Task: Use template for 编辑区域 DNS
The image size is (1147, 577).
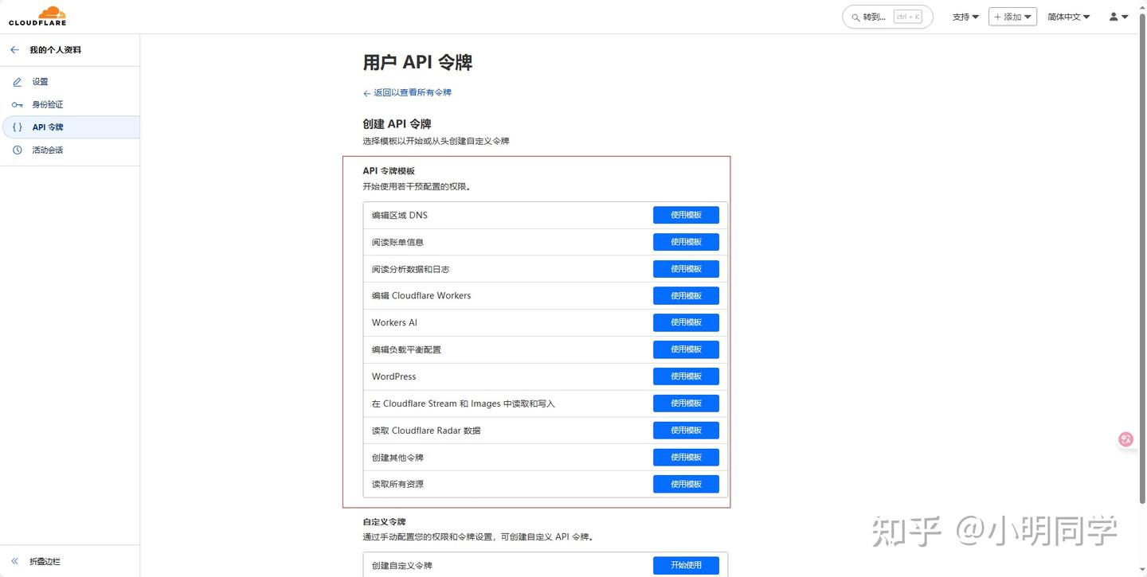Action: click(x=686, y=215)
